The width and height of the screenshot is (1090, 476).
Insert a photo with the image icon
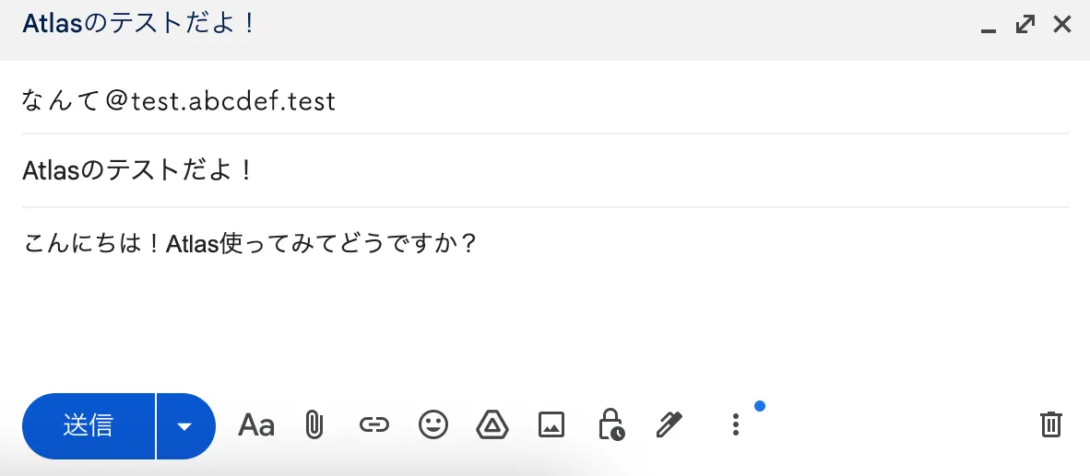(551, 424)
